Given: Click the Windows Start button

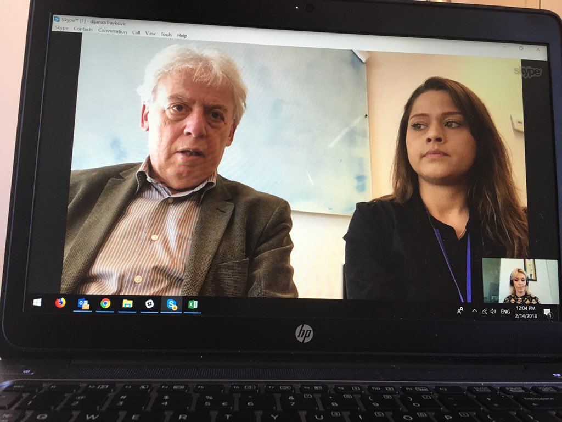Looking at the screenshot, I should tap(37, 303).
